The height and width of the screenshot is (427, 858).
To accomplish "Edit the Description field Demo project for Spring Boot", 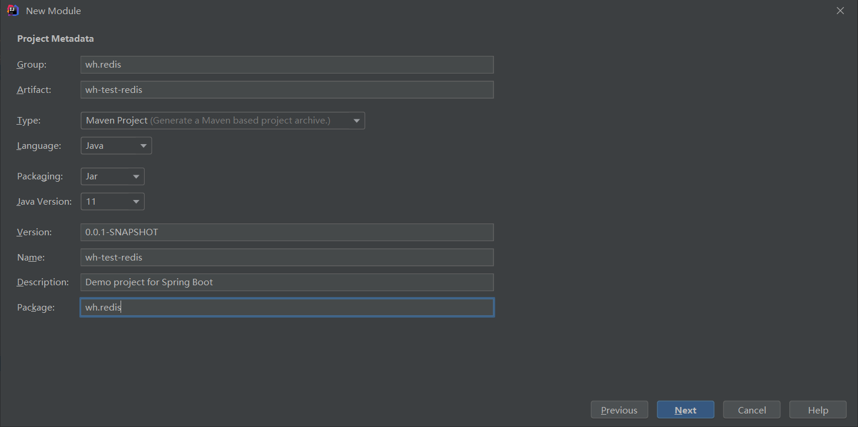I will 287,282.
